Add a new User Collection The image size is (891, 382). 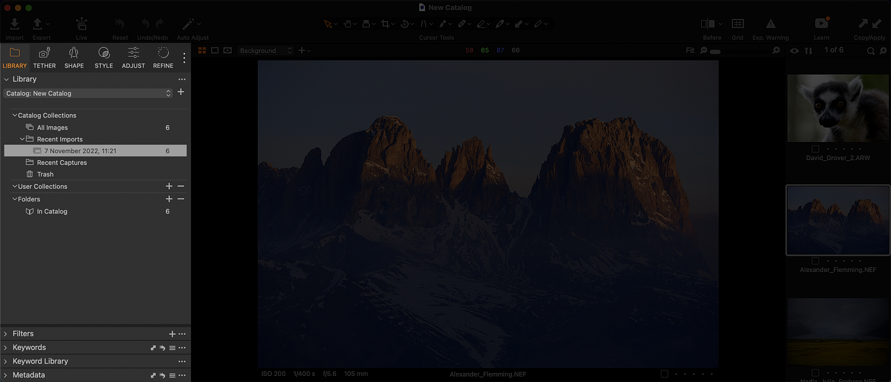coord(169,186)
